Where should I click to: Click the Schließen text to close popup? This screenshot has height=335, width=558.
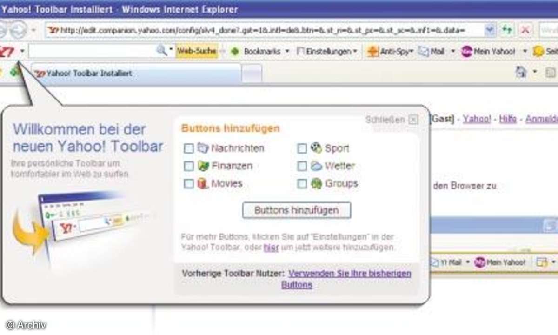[x=385, y=120]
